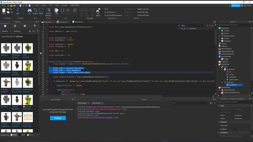253x142 pixels.
Task: Click the Paste clipboard icon
Action: point(4,11)
